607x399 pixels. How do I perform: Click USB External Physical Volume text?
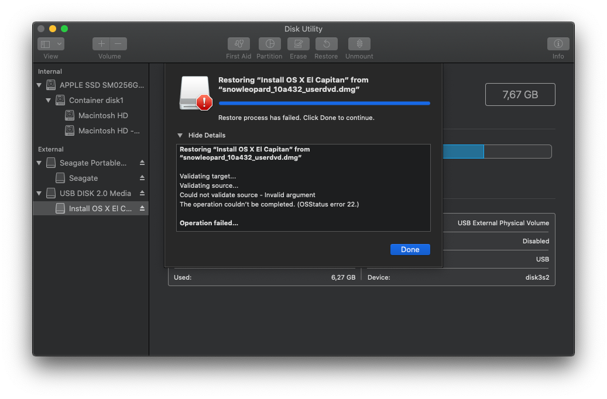[503, 223]
